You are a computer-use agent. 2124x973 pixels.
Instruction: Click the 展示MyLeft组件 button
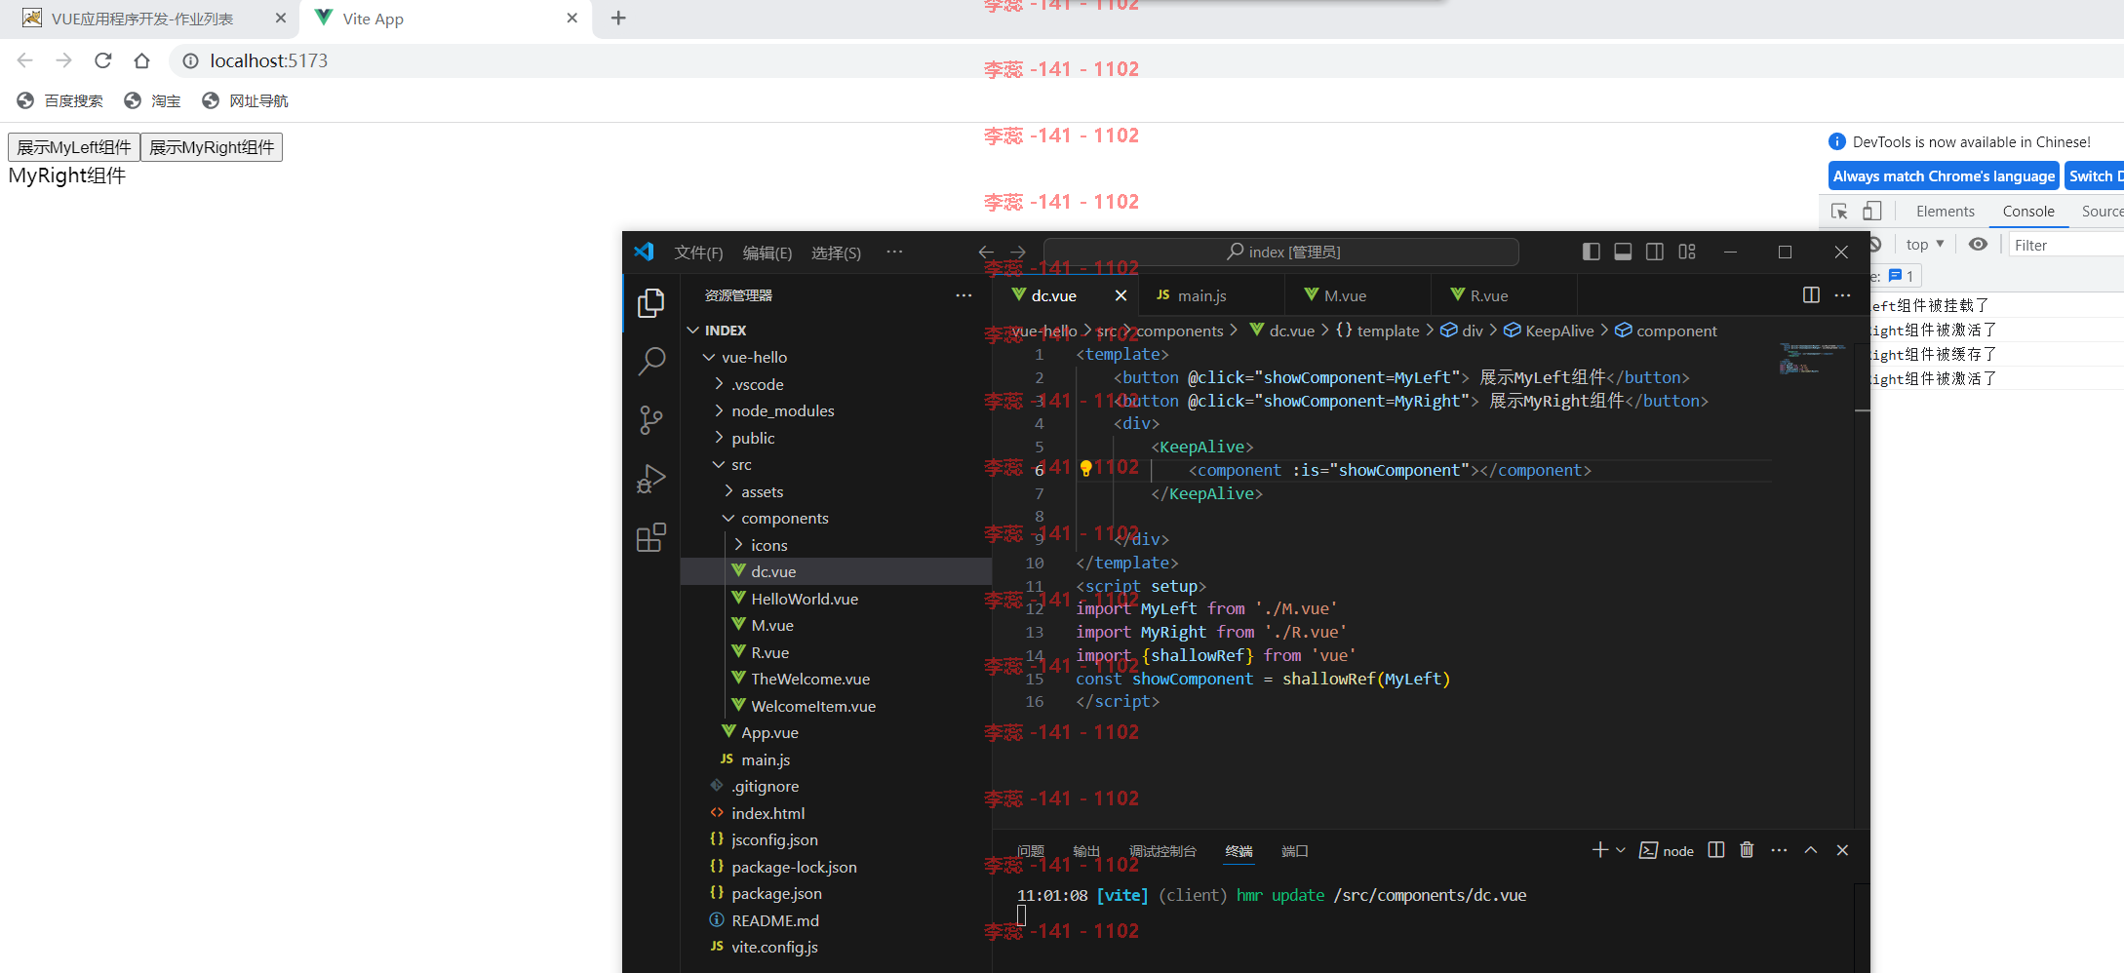(74, 147)
